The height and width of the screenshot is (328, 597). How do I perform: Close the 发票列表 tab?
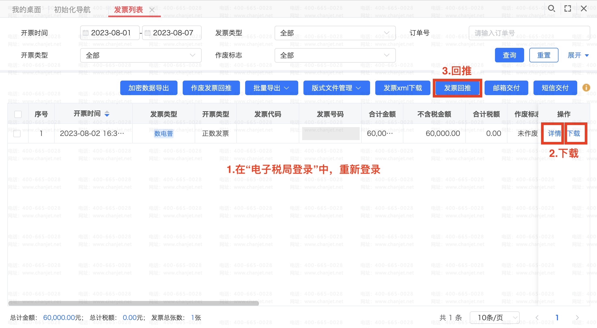pyautogui.click(x=152, y=10)
